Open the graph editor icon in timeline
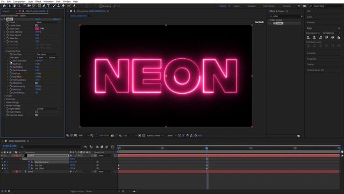Image resolution: width=344 pixels, height=194 pixels. pos(113,147)
